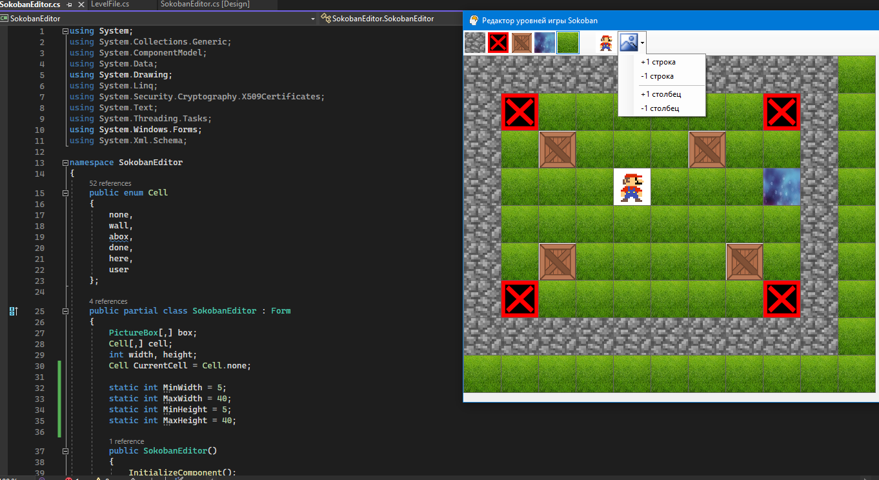Click 'using System.Drawing;' line
Viewport: 879px width, 480px height.
tap(121, 75)
